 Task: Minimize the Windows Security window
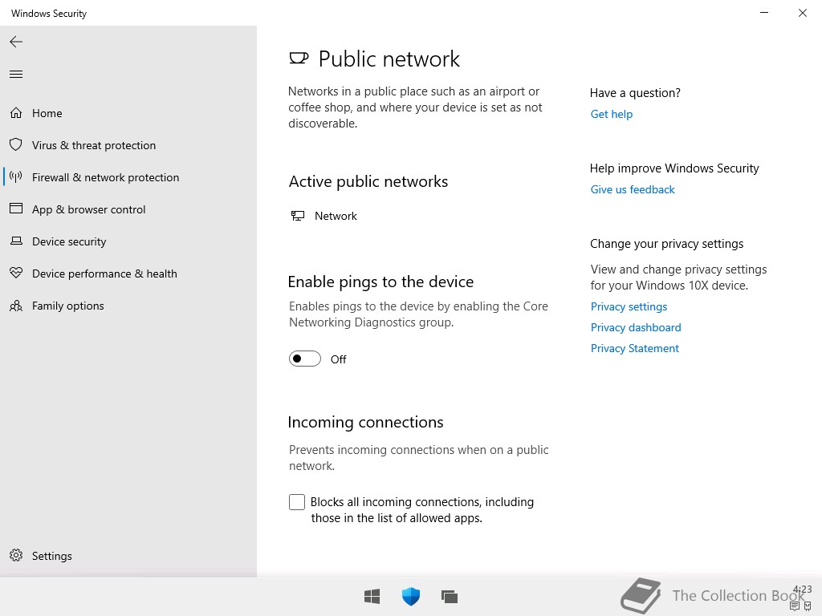pos(764,13)
